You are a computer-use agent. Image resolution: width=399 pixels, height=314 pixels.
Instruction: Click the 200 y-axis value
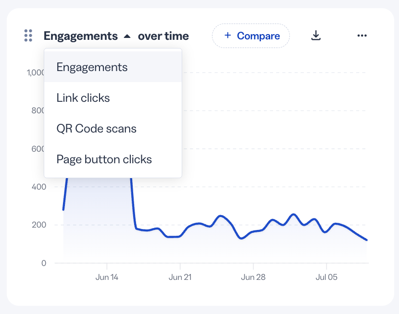[39, 225]
